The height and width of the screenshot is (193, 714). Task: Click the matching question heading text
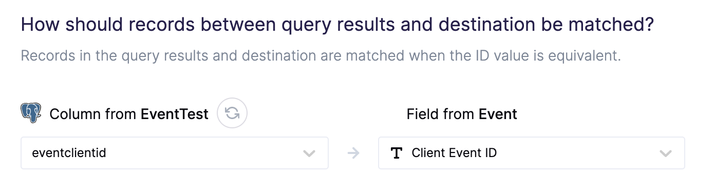[x=337, y=25]
